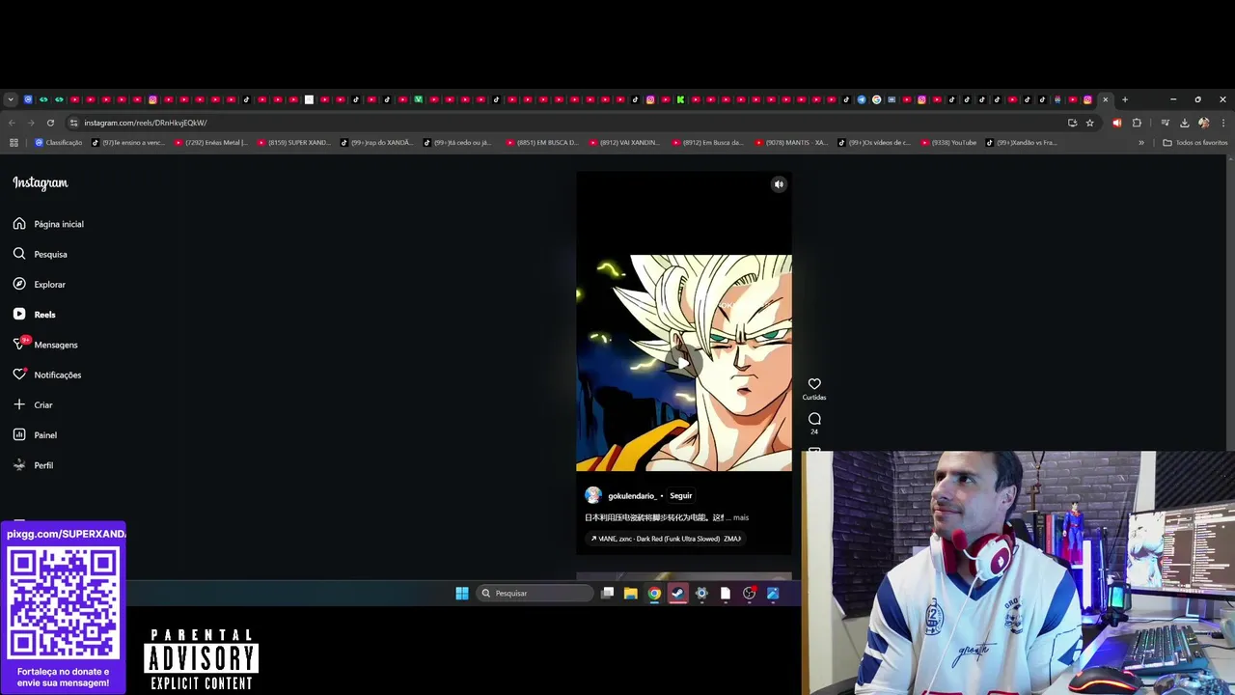Expand the caption with 'mais'
This screenshot has height=695, width=1235.
click(x=741, y=517)
